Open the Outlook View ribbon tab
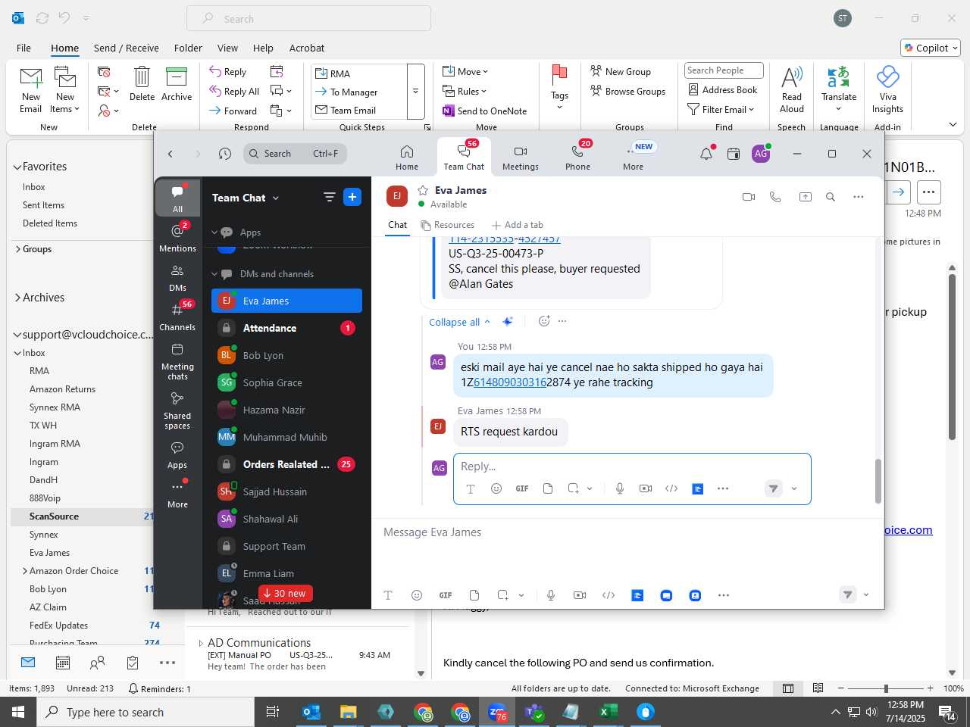970x727 pixels. point(227,48)
